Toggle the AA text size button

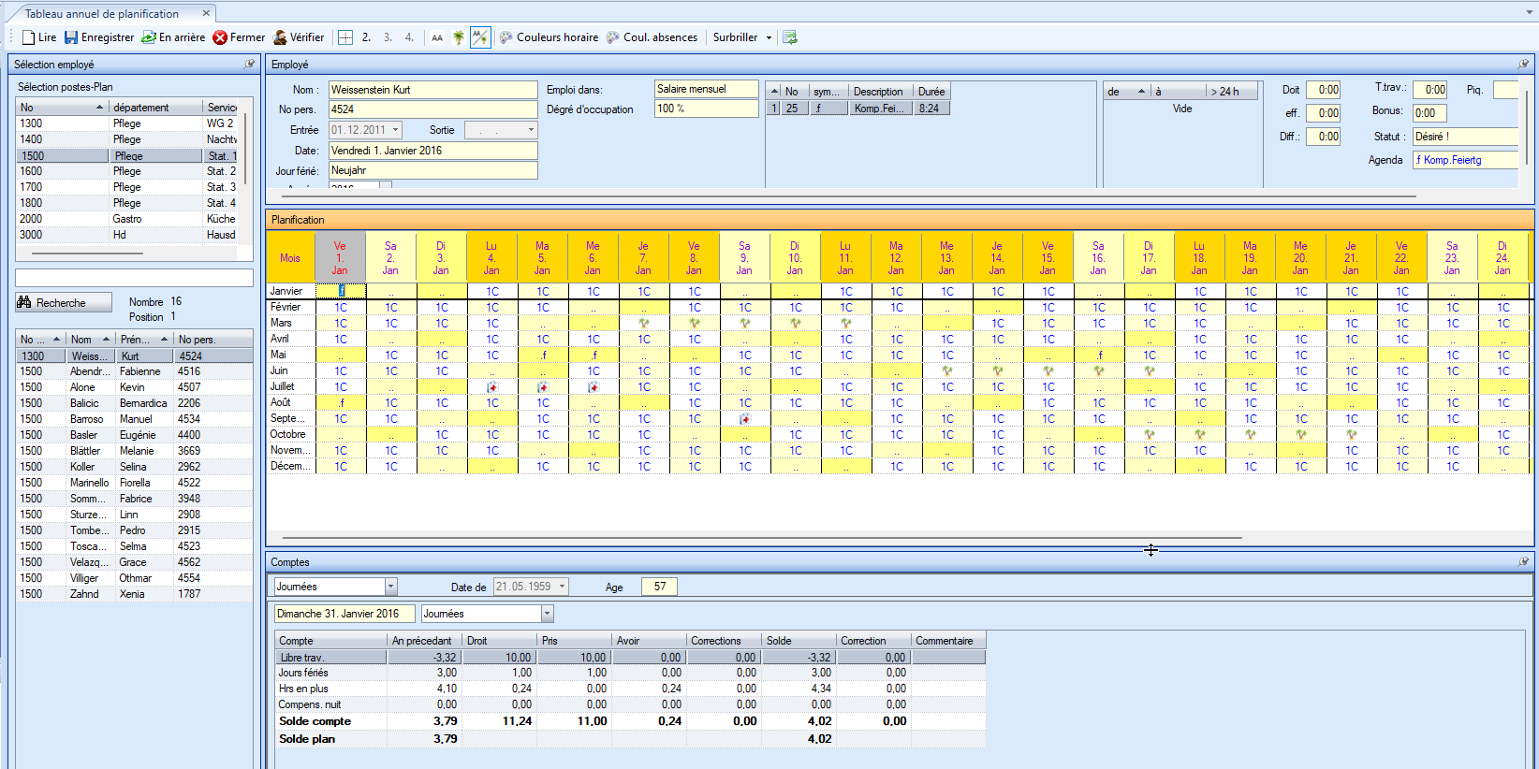pos(437,37)
